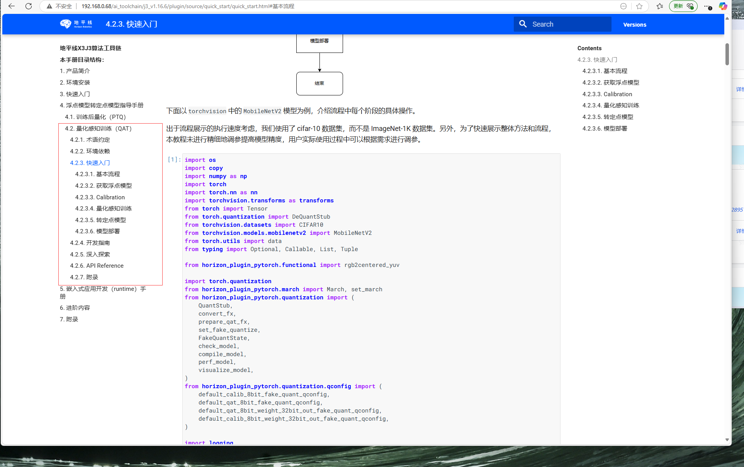Click the not-secure warning triangle icon
The height and width of the screenshot is (467, 744).
[49, 6]
